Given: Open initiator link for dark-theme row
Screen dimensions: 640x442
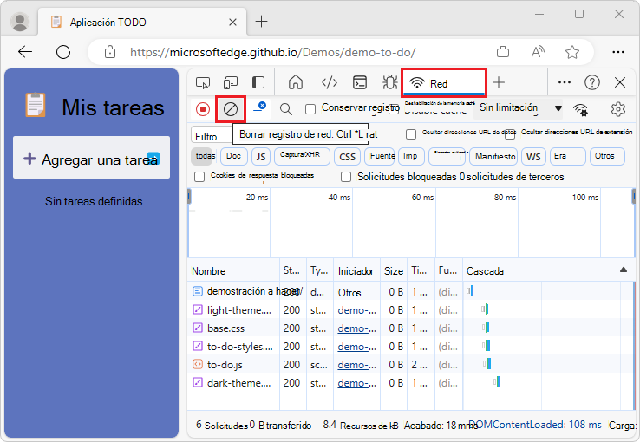Looking at the screenshot, I should [x=356, y=383].
